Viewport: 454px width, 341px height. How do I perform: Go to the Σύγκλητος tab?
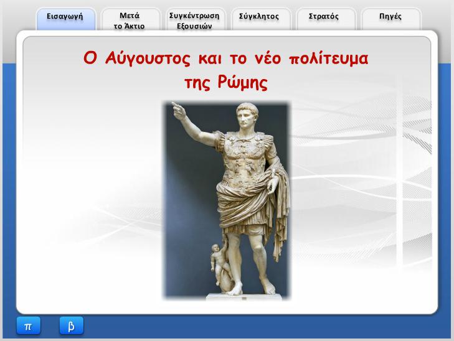coord(260,19)
